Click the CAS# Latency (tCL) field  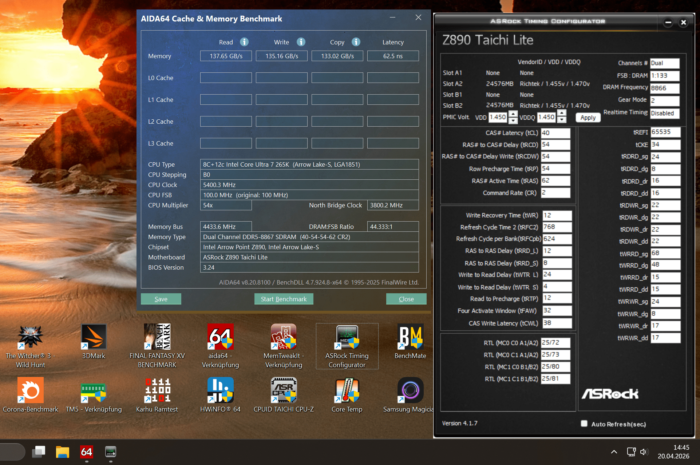tap(555, 133)
